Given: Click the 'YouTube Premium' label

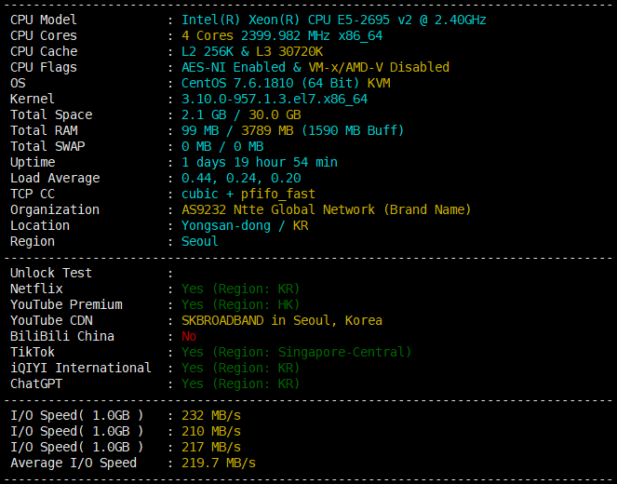Looking at the screenshot, I should point(66,304).
